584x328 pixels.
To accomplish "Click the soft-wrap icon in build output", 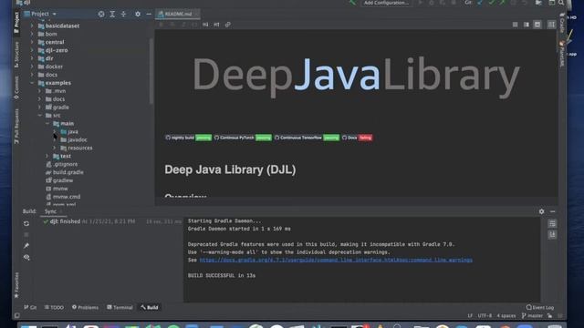I will (x=552, y=223).
